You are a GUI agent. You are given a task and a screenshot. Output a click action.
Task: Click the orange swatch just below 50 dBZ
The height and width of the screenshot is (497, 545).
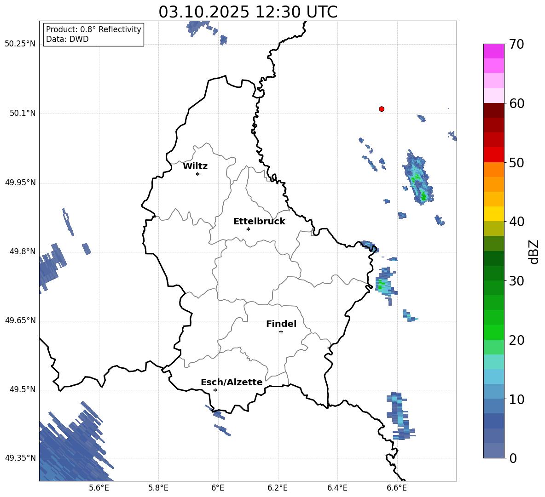pos(493,170)
